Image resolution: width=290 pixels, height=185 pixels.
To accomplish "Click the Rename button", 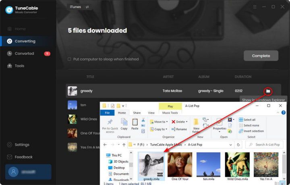I will pyautogui.click(x=179, y=129).
